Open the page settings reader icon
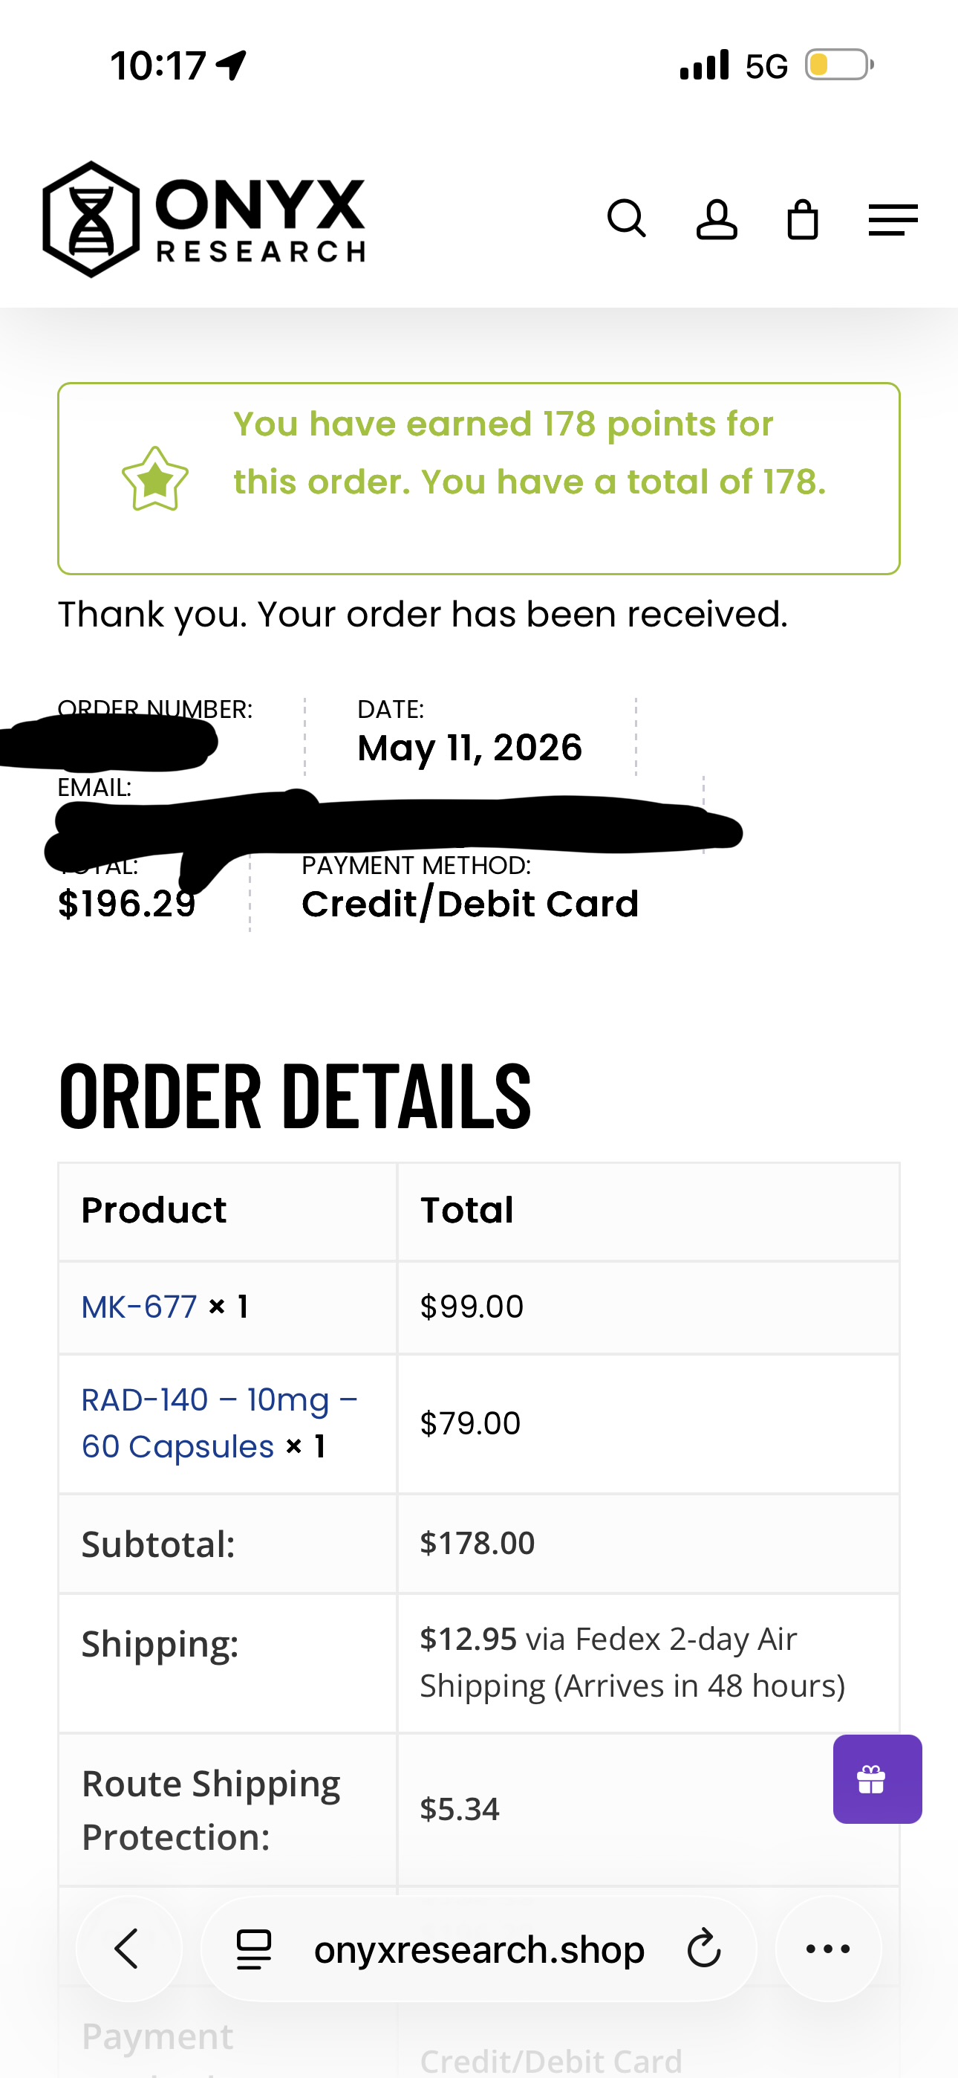958x2078 pixels. 253,1949
